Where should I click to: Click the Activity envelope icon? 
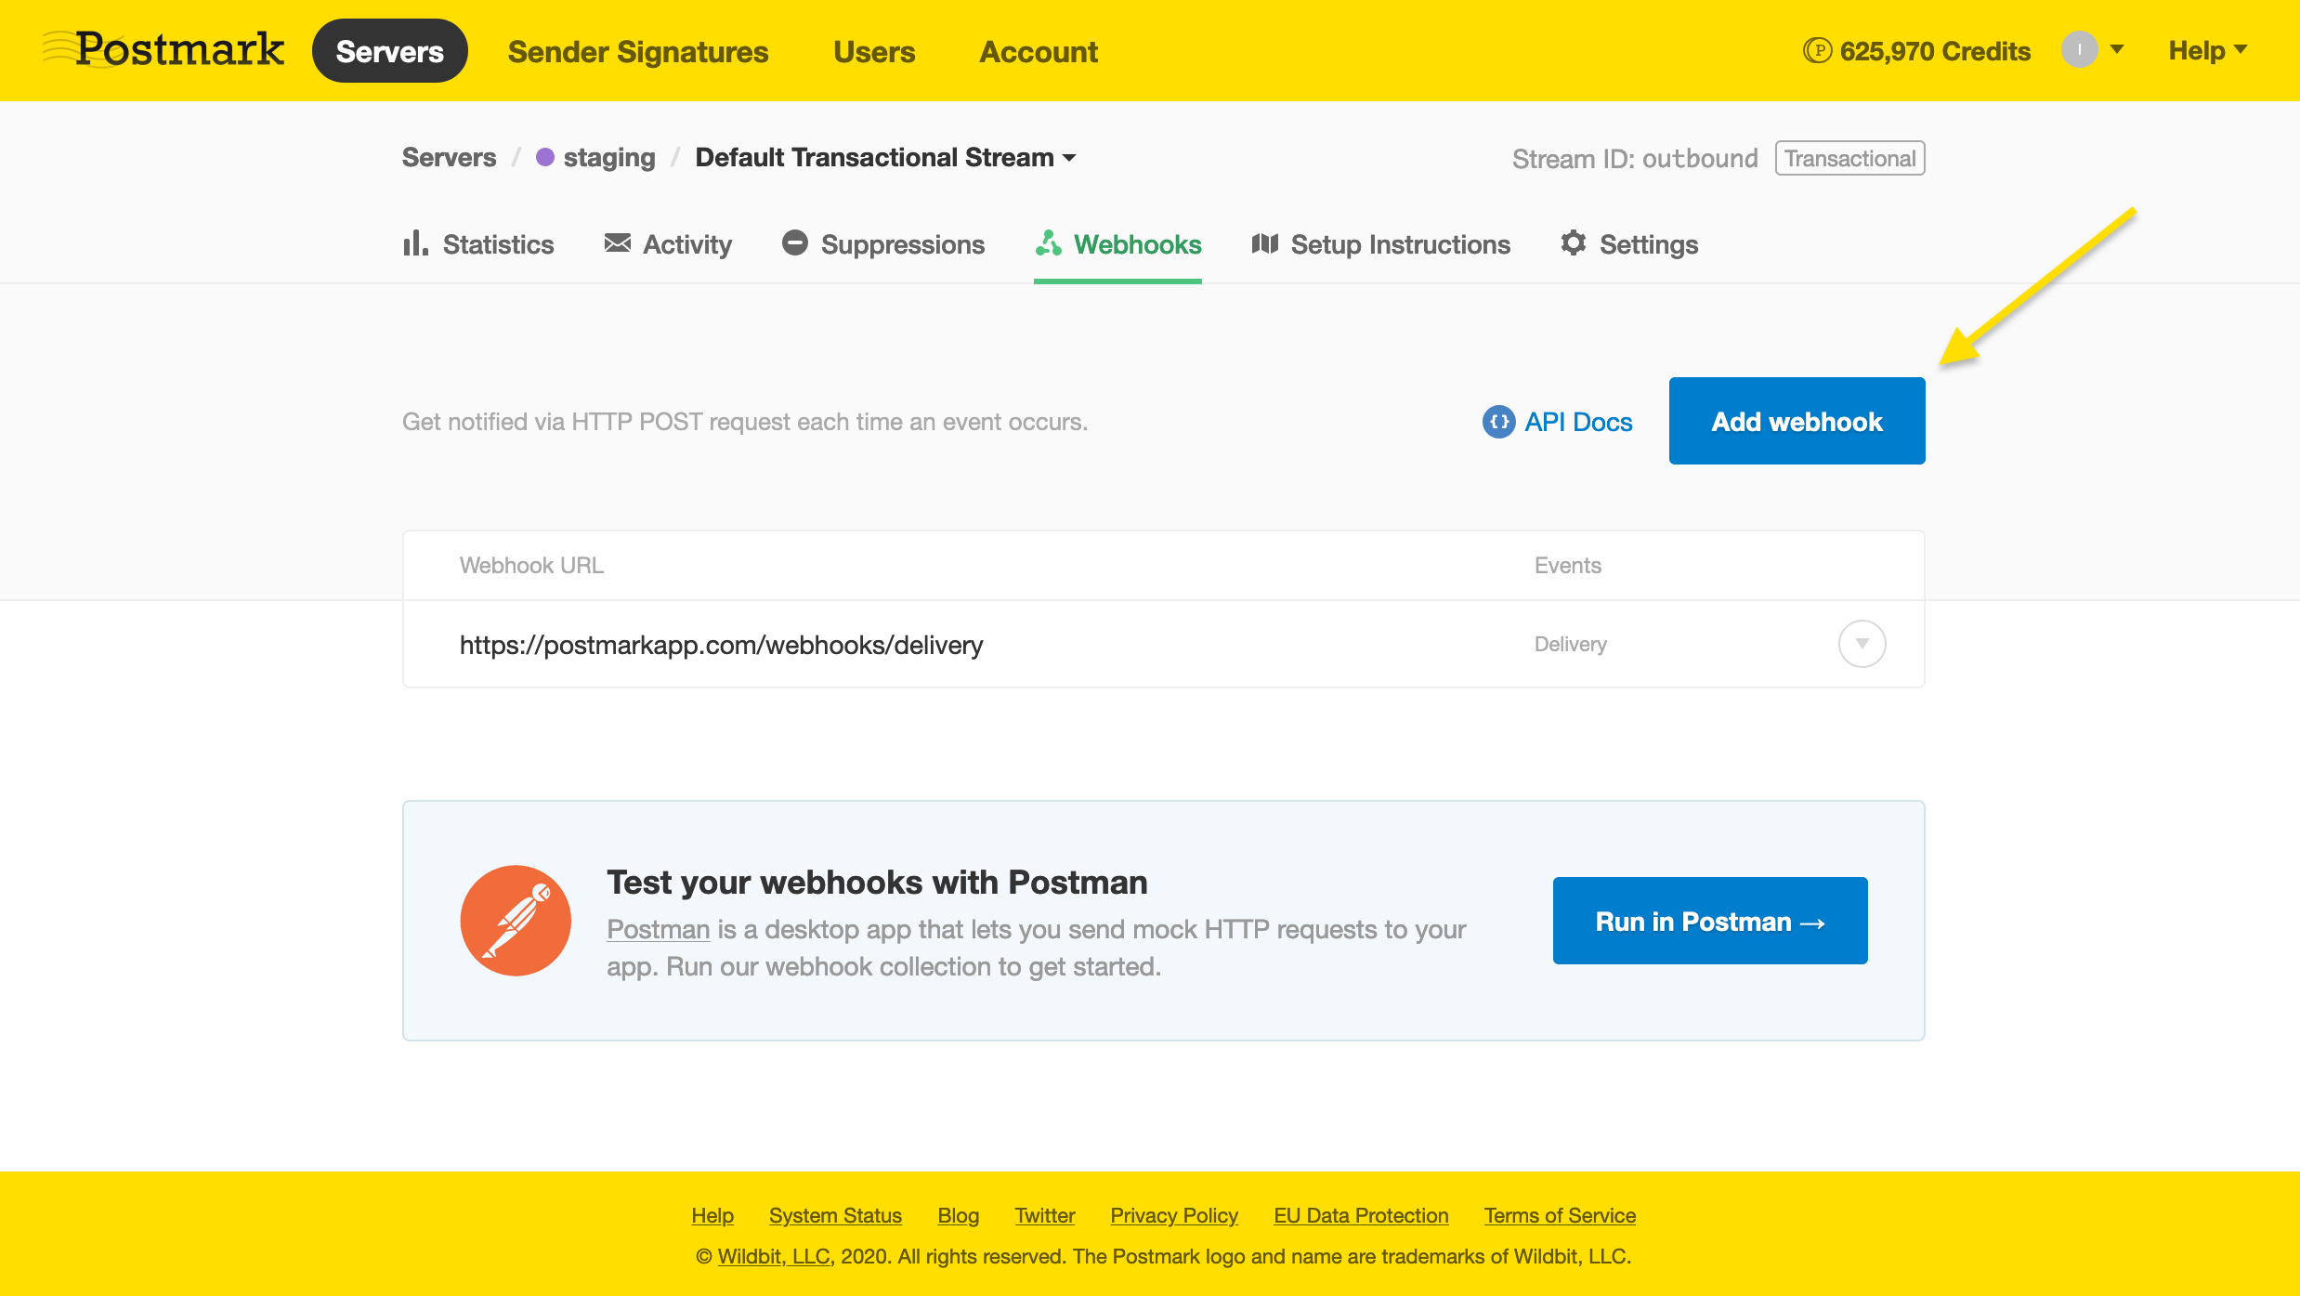coord(618,243)
